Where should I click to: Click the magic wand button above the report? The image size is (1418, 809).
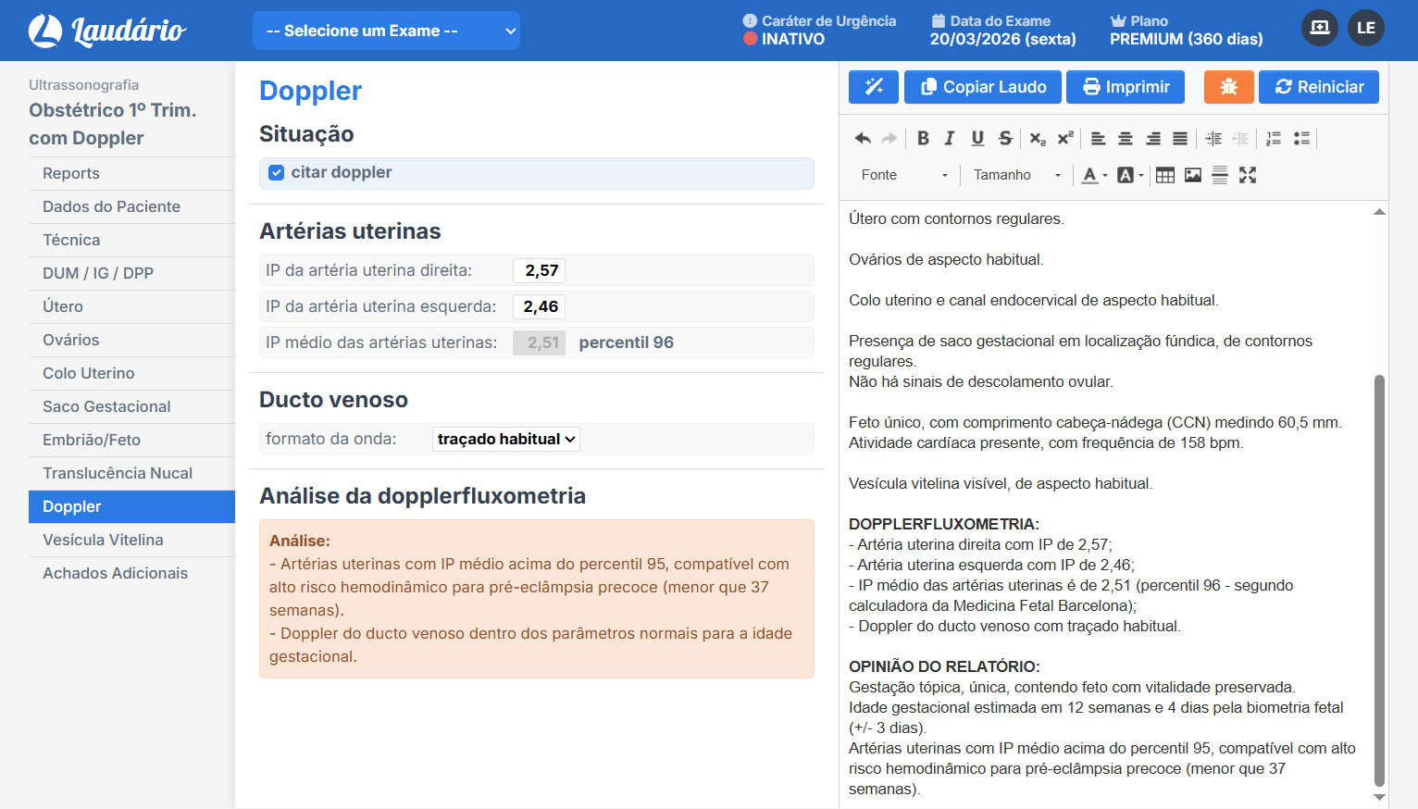(873, 87)
